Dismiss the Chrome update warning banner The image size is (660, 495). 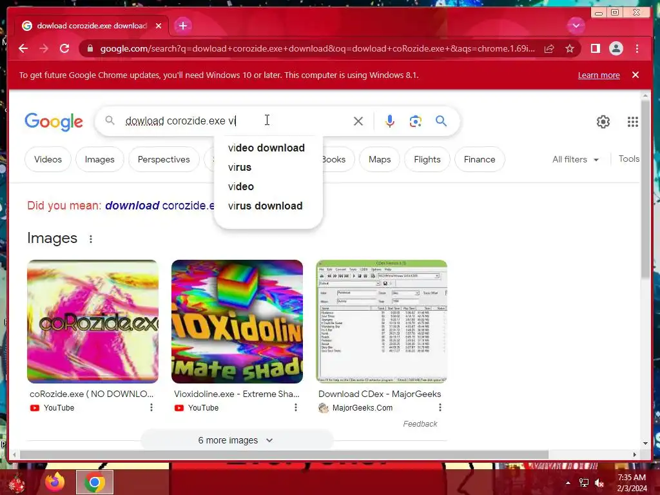[636, 75]
